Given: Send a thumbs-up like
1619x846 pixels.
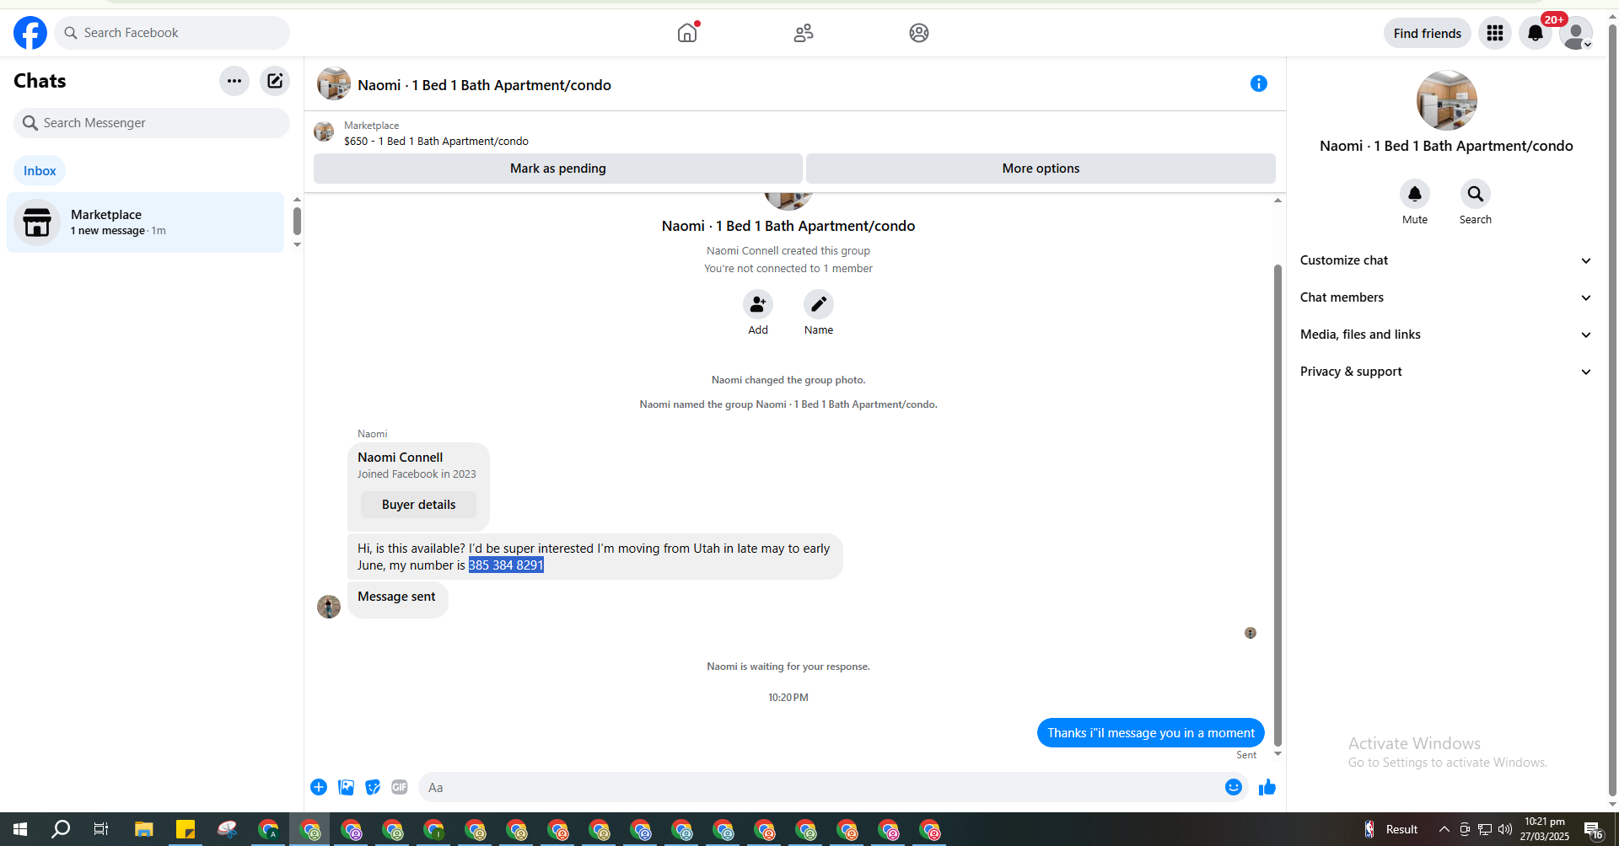Looking at the screenshot, I should 1267,787.
